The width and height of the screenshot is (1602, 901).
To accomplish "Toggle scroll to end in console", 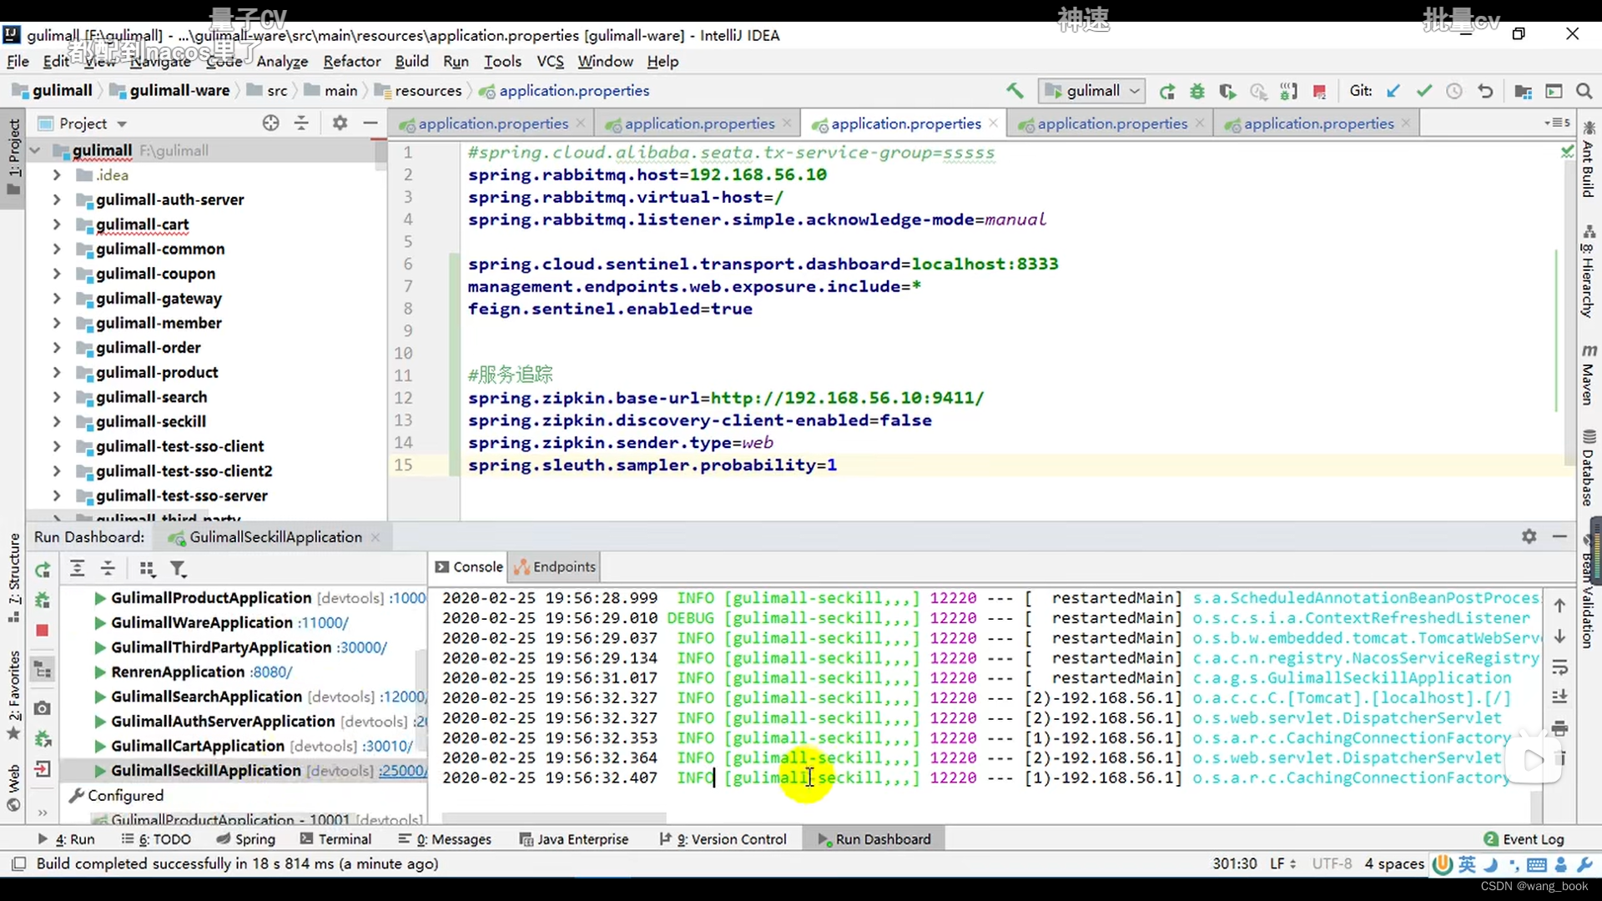I will coord(1559,697).
